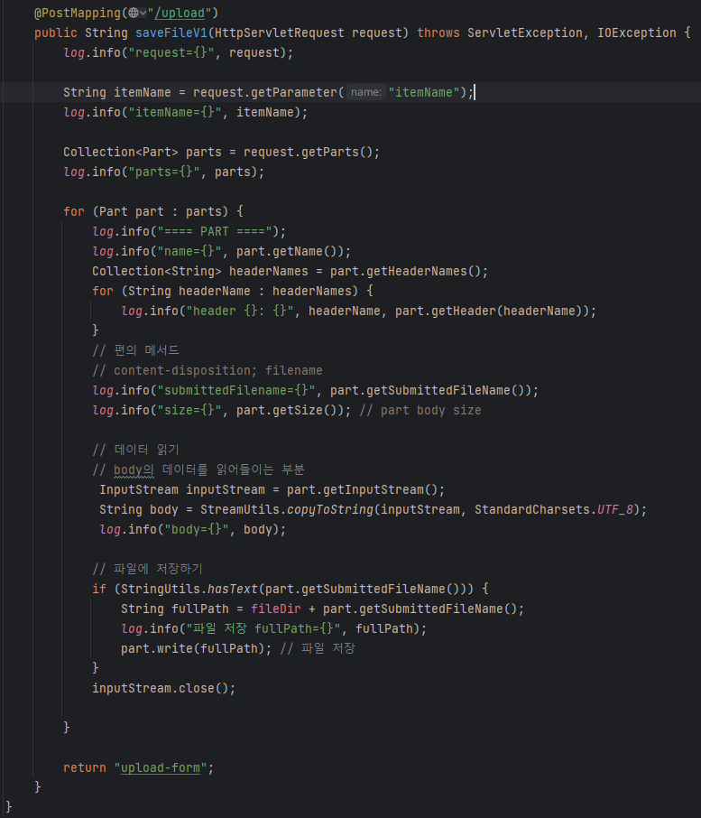Click part.getInputStream() call

coord(362,490)
